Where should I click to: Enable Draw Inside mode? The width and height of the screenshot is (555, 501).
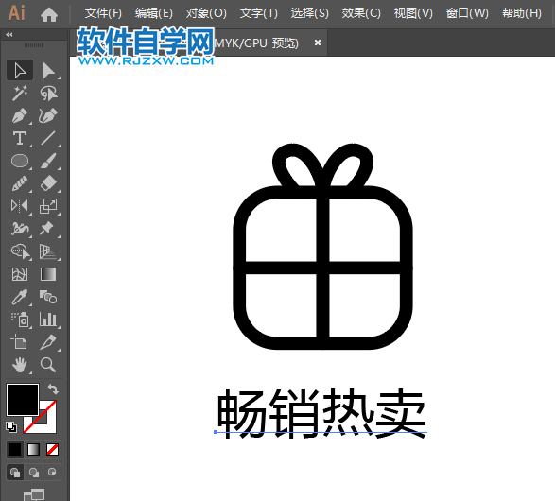pos(52,472)
